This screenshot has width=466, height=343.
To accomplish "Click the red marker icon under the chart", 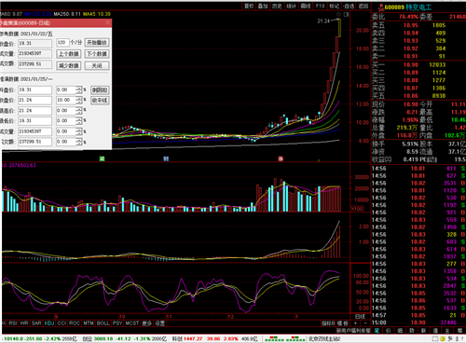I will [x=281, y=158].
